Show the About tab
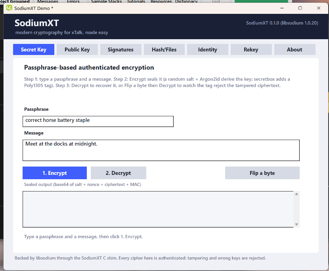The height and width of the screenshot is (271, 329). 295,49
